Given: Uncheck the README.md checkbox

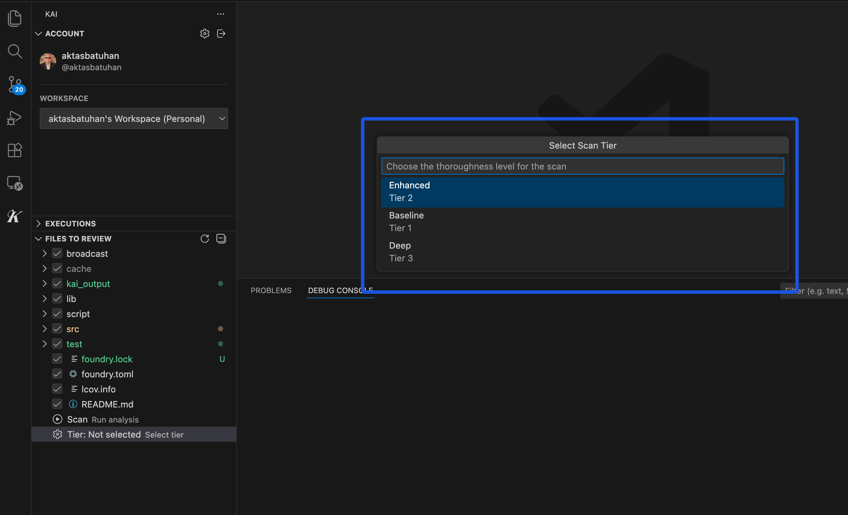Looking at the screenshot, I should [57, 404].
